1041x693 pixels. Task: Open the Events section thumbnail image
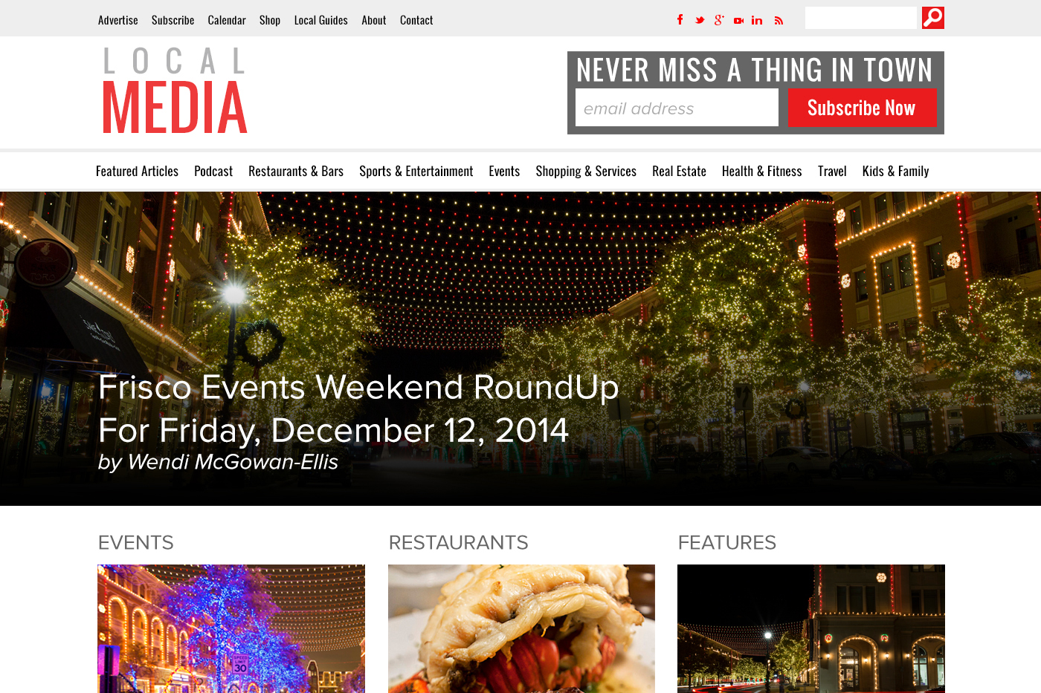click(231, 628)
